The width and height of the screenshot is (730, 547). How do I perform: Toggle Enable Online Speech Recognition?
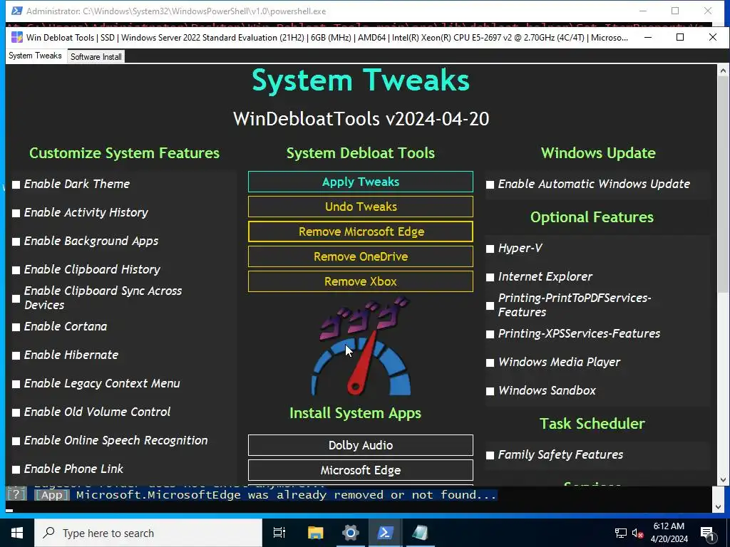16,440
